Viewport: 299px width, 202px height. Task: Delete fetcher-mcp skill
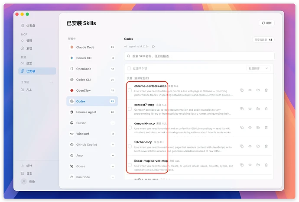[x=266, y=146]
